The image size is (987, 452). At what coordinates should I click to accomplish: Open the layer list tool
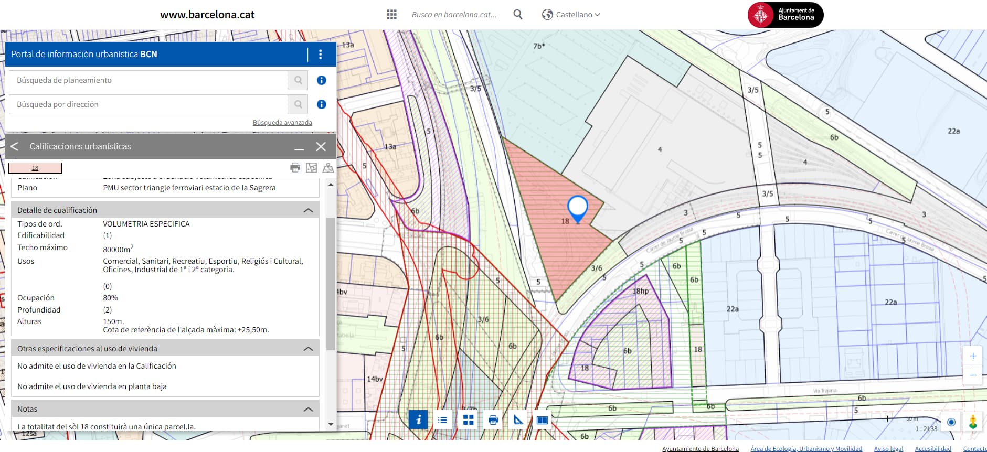[443, 419]
